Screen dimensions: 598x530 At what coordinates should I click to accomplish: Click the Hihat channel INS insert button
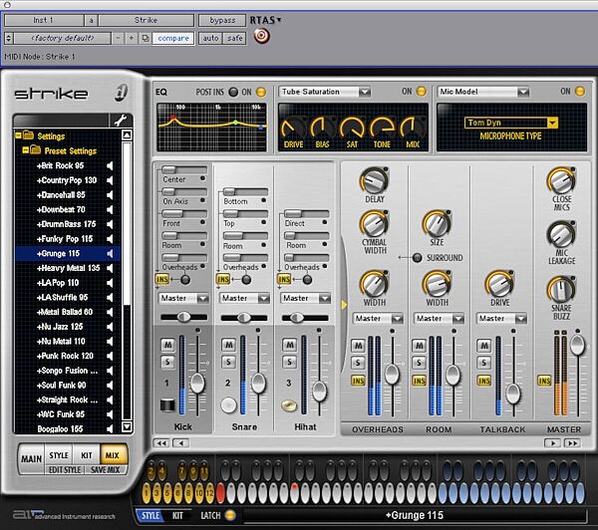point(284,280)
